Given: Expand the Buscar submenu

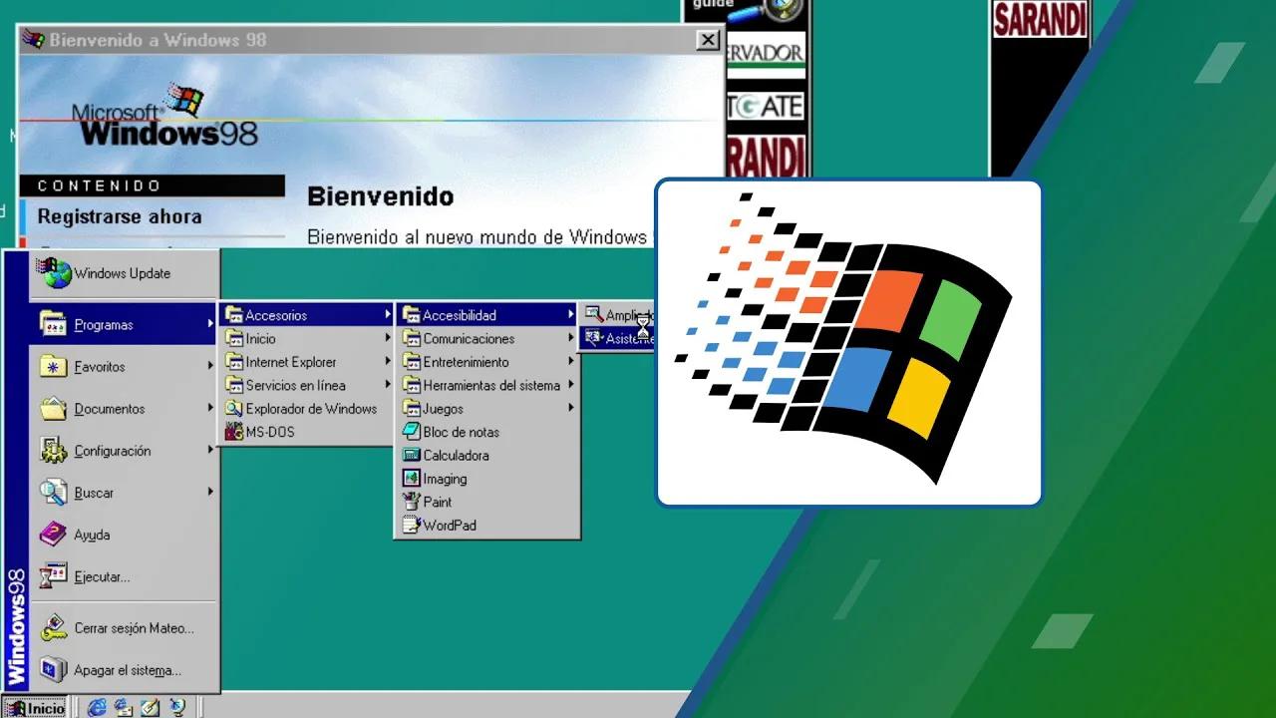Looking at the screenshot, I should tap(124, 493).
